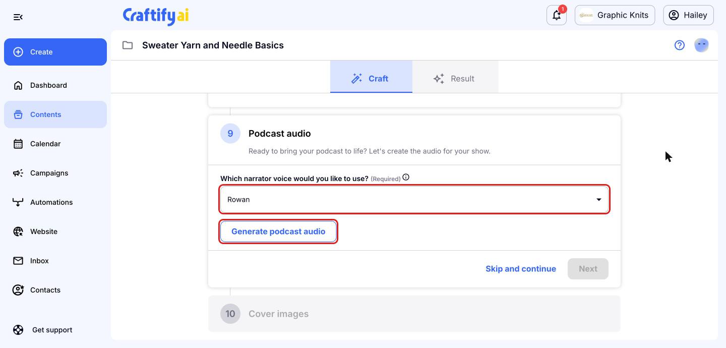Click the Craftify ai logo
Screen dimensions: 726x348
(x=156, y=16)
